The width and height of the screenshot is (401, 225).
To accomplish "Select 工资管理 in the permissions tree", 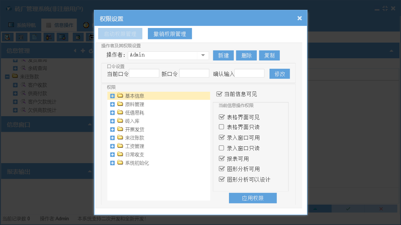I will pos(134,146).
